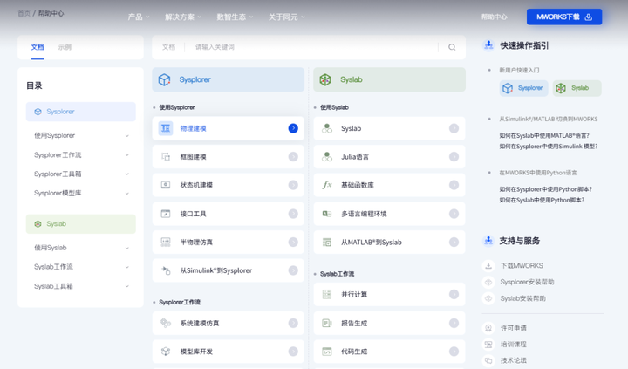Open 物理建模 blue arrow button
628x369 pixels.
click(293, 128)
